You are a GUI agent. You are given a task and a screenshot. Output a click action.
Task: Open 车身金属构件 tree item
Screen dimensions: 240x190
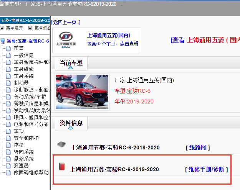tap(31, 62)
